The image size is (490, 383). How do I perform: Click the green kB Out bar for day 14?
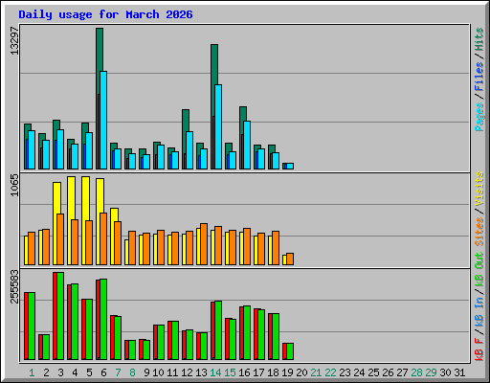218,330
